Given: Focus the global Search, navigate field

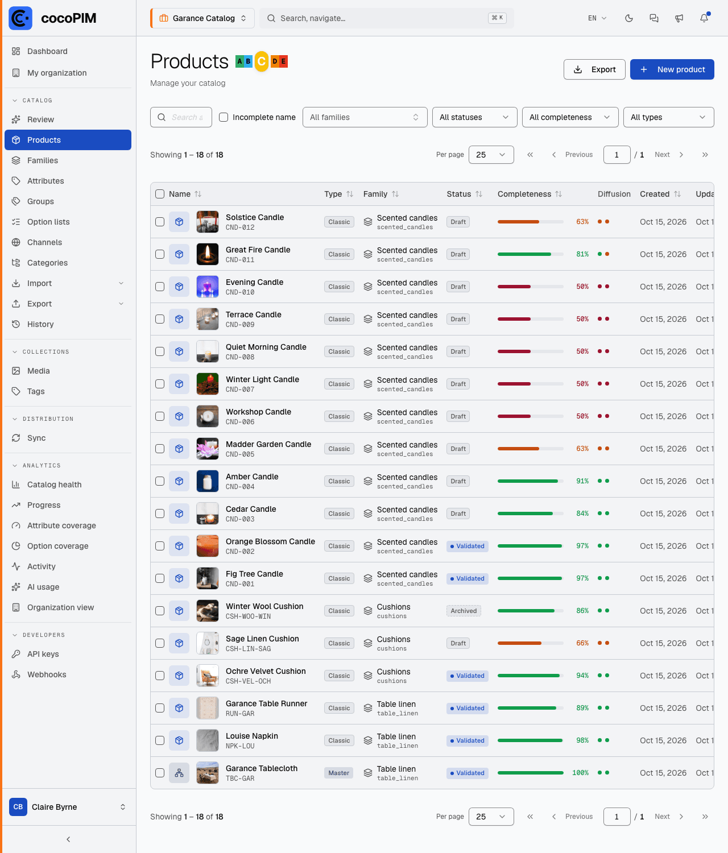Looking at the screenshot, I should [387, 18].
